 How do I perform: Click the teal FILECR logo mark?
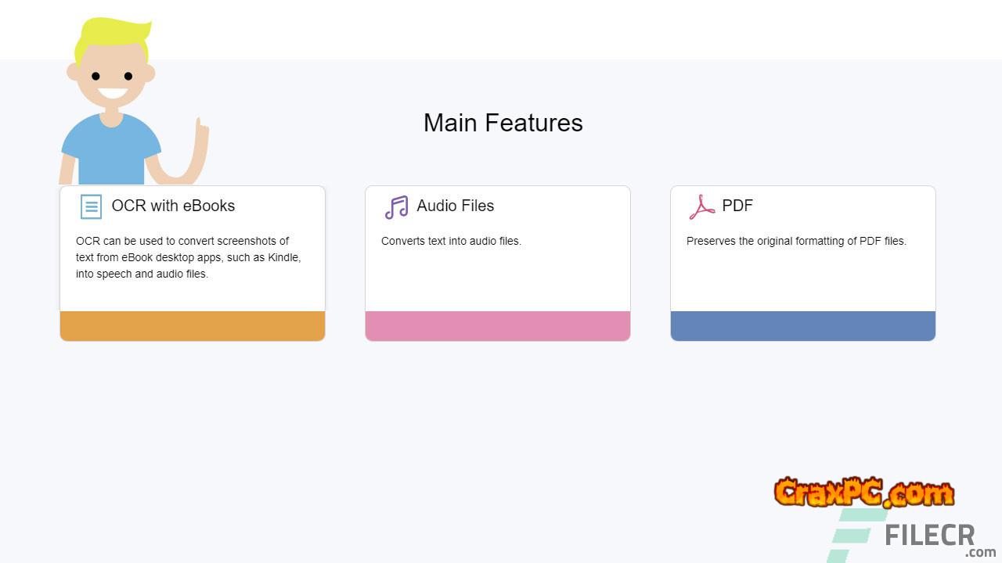click(x=853, y=536)
